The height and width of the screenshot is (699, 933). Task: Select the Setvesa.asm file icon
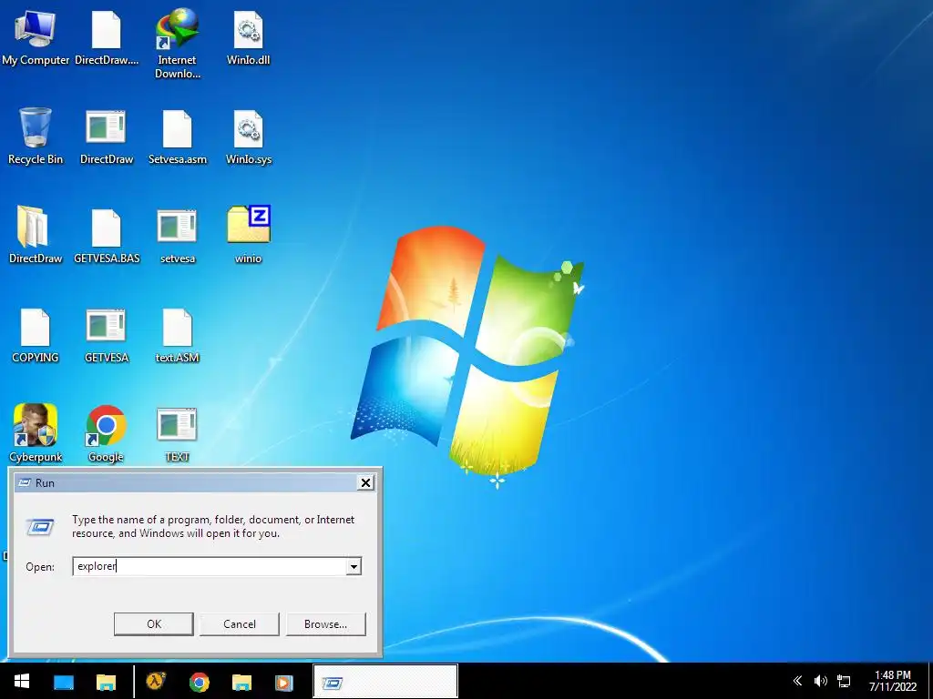(178, 137)
